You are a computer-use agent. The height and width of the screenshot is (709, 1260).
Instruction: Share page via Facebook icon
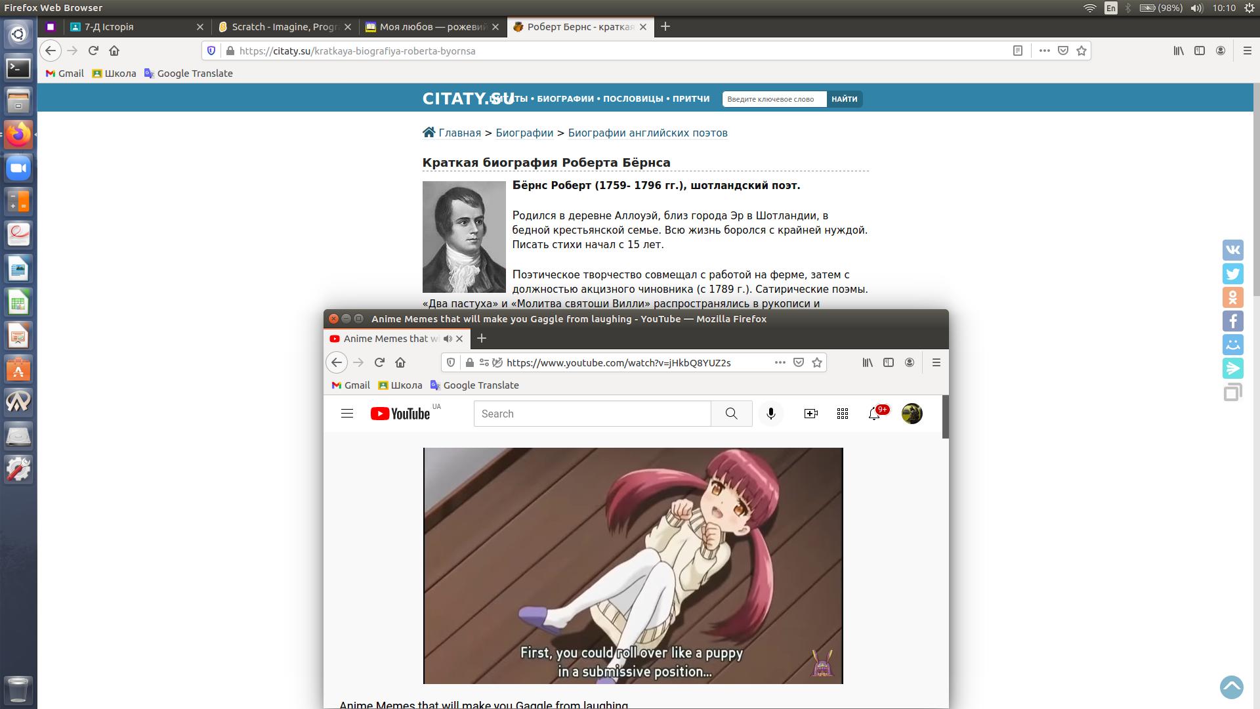click(1232, 321)
